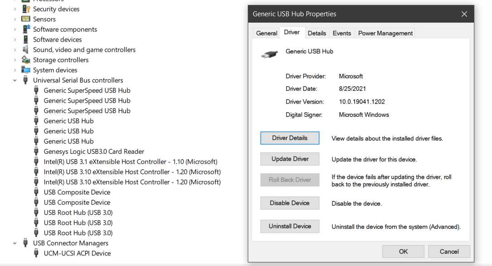Switch to the Details tab

point(317,33)
